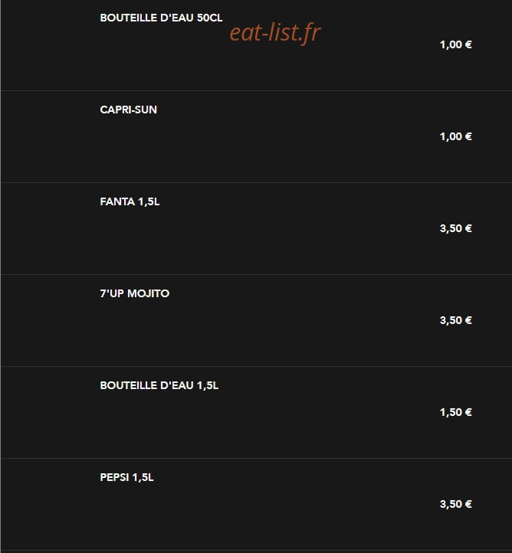Click the 3,50 € price for 7'UP Mojito
This screenshot has width=512, height=553.
[455, 320]
